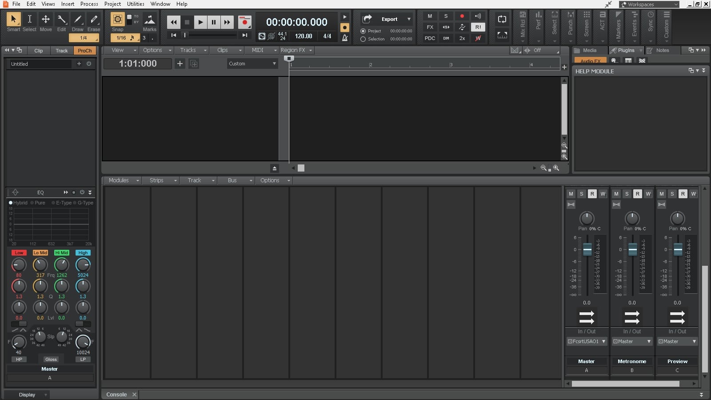Toggle global Solo (S) in Mix module
The height and width of the screenshot is (400, 711).
point(446,16)
